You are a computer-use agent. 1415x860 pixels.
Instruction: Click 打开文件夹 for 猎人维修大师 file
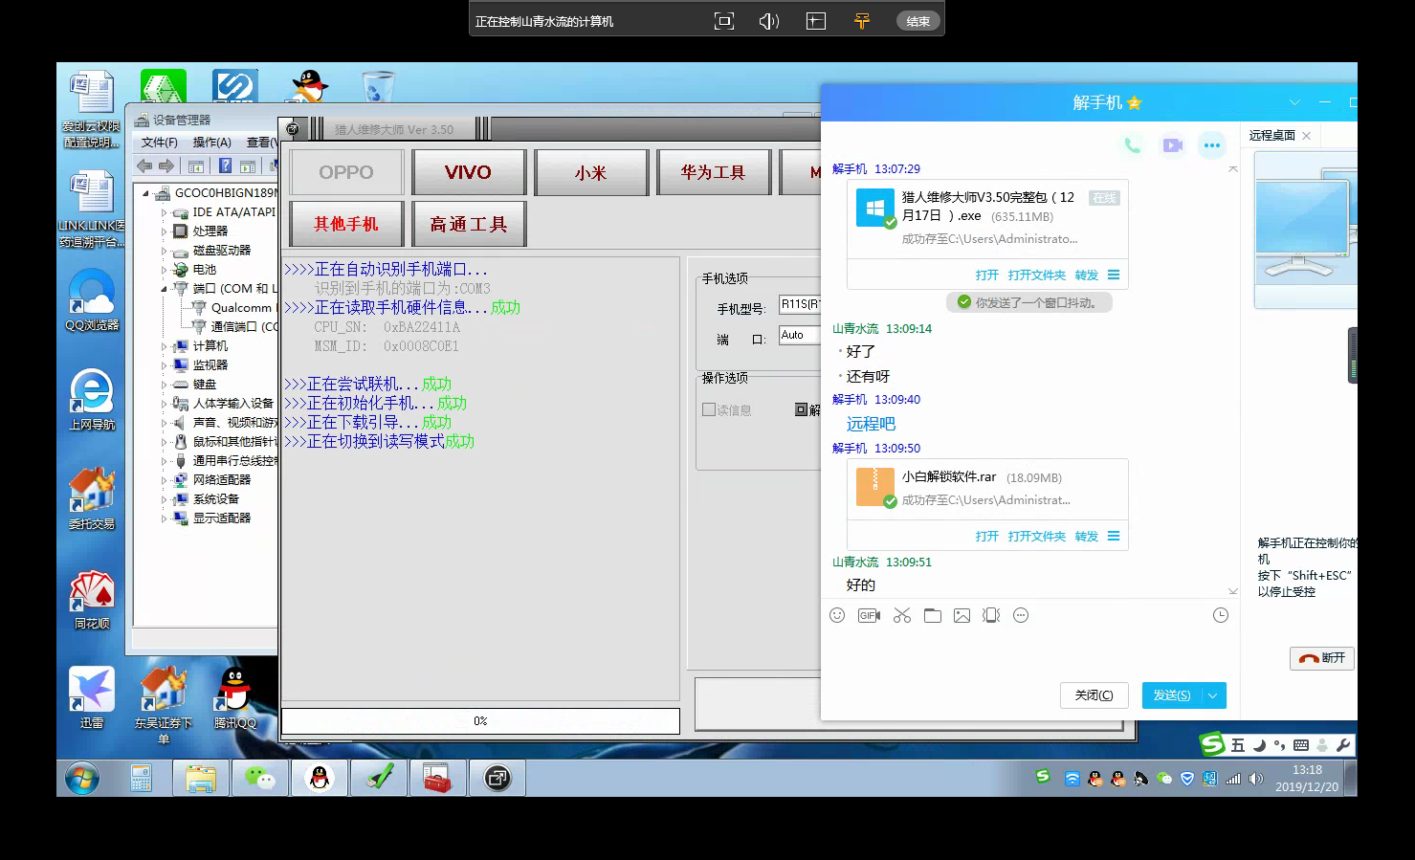(x=1037, y=276)
